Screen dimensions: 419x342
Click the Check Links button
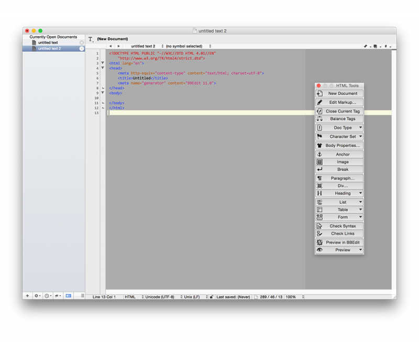[x=339, y=234]
